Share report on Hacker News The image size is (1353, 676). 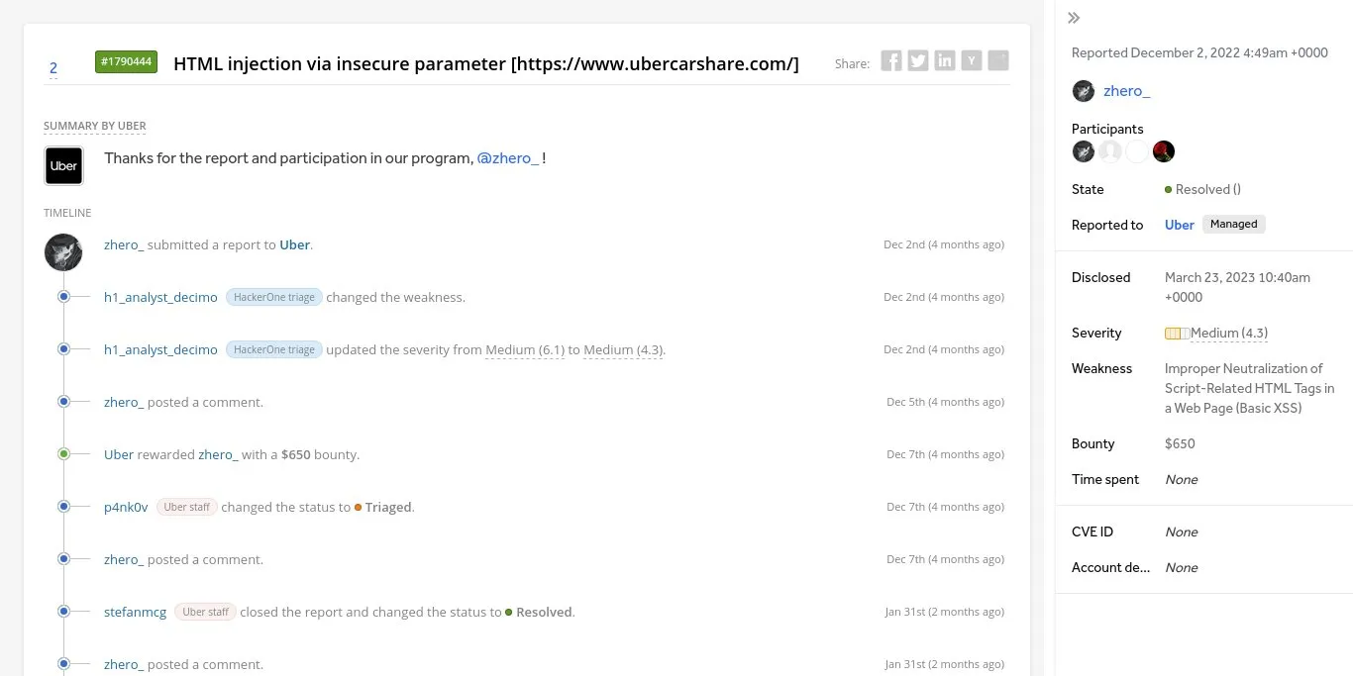coord(972,61)
